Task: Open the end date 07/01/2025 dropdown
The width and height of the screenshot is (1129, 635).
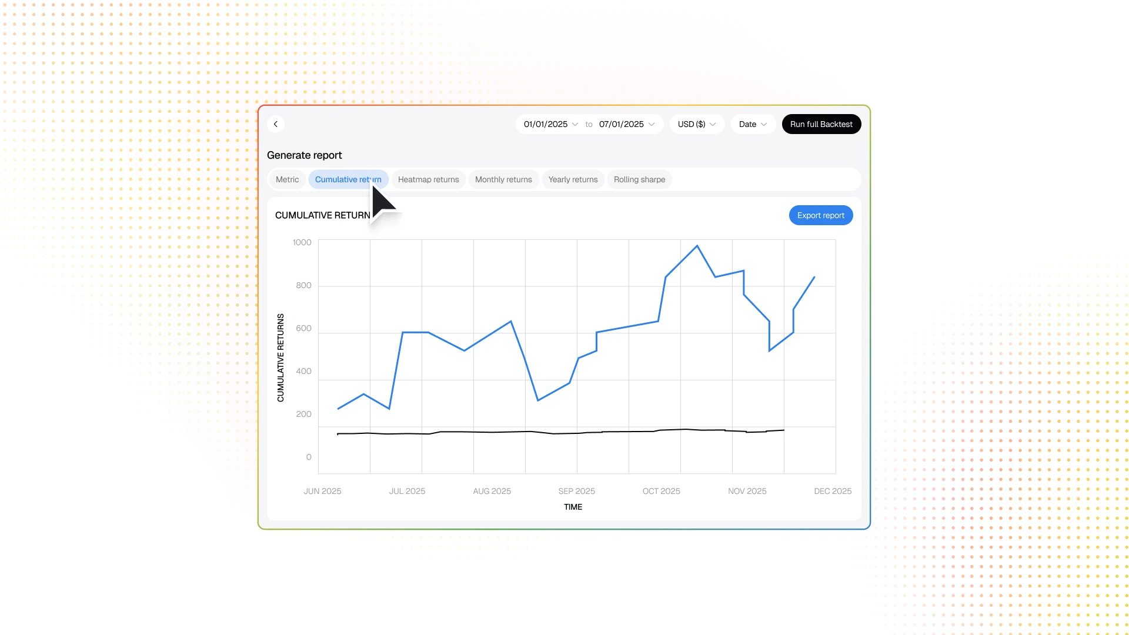Action: (622, 124)
